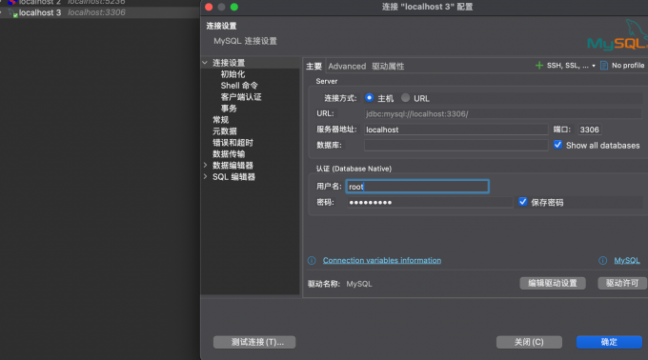Viewport: 648px width, 360px height.
Task: Open the MySQL help link
Action: (627, 261)
